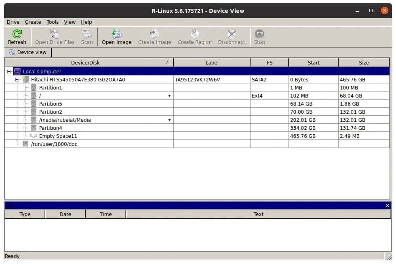Open the dropdown on /media/rubaiat/Media row

169,120
